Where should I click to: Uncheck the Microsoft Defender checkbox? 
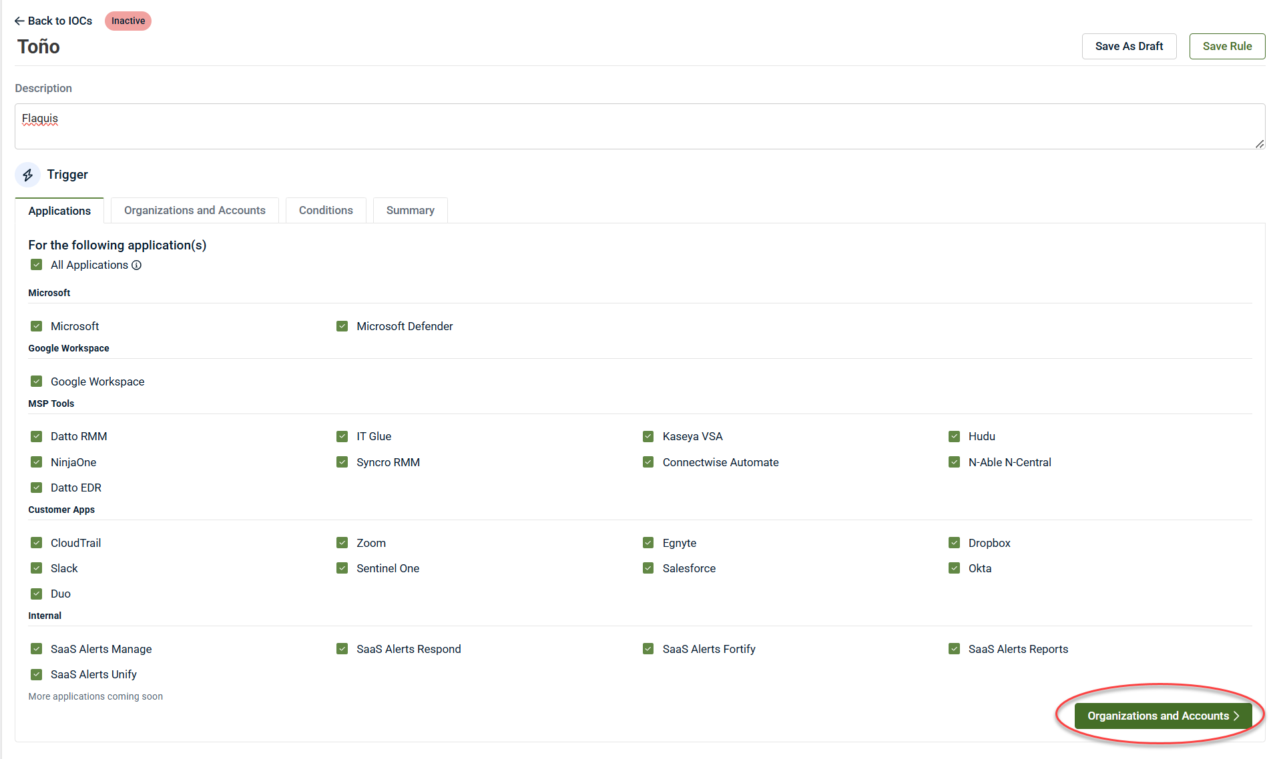(342, 326)
